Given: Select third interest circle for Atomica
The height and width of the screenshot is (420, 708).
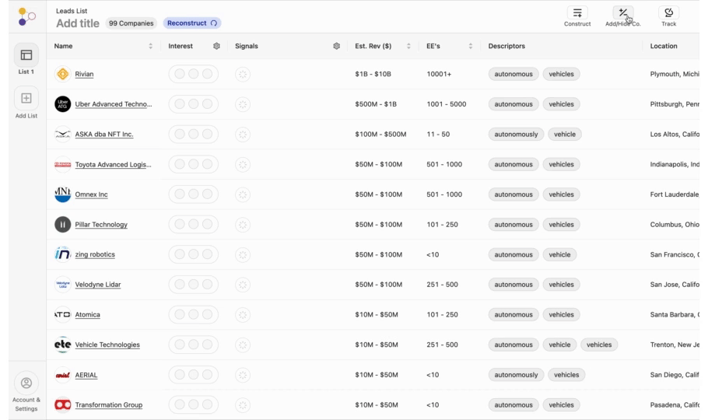Looking at the screenshot, I should click(x=207, y=314).
